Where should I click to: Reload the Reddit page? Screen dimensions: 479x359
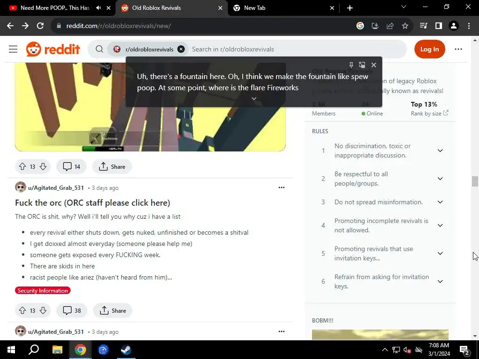40,26
